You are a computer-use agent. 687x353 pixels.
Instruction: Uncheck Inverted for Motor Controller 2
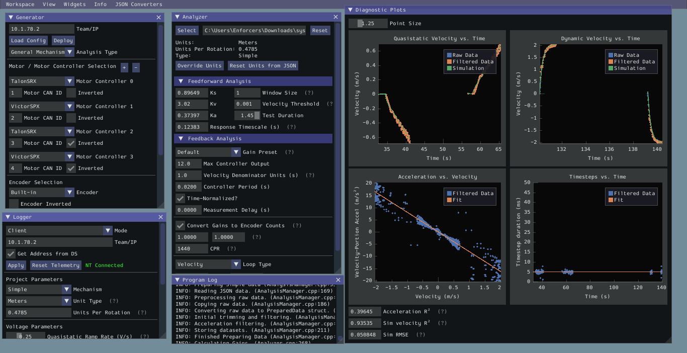click(71, 143)
